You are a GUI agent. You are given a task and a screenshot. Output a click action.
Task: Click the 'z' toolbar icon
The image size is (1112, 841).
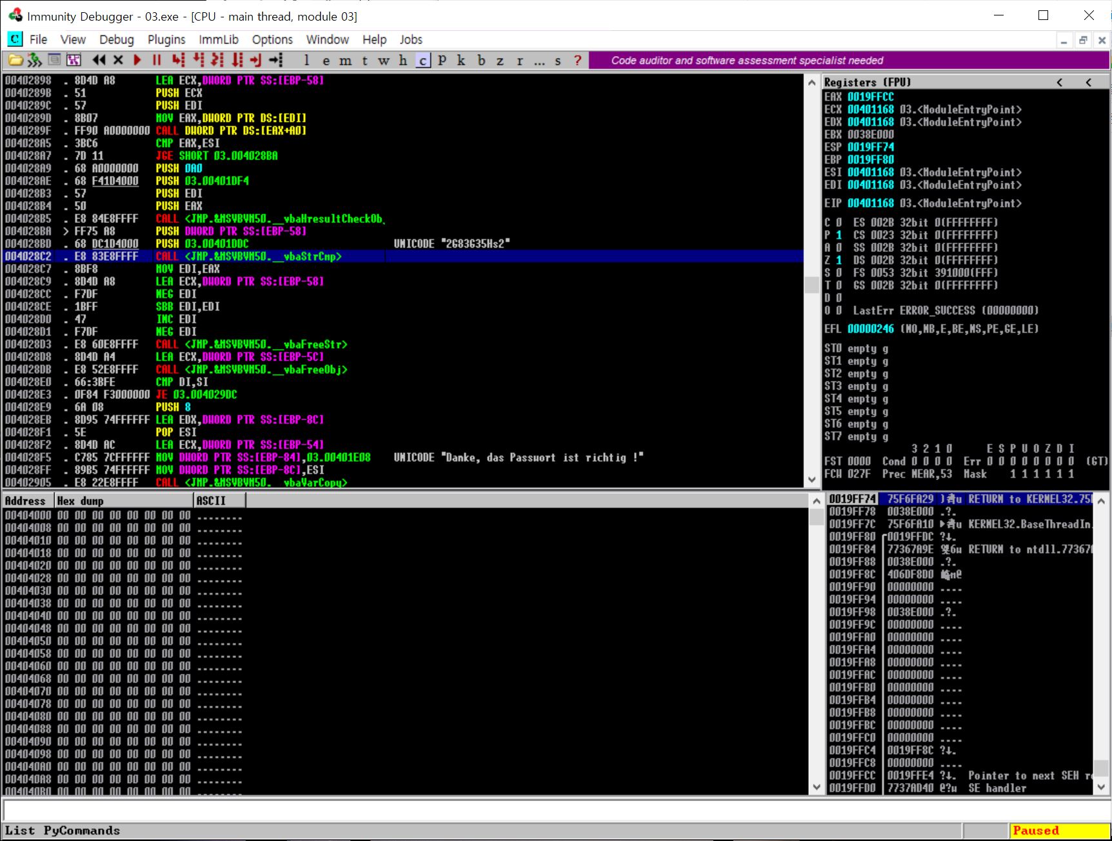pos(500,61)
